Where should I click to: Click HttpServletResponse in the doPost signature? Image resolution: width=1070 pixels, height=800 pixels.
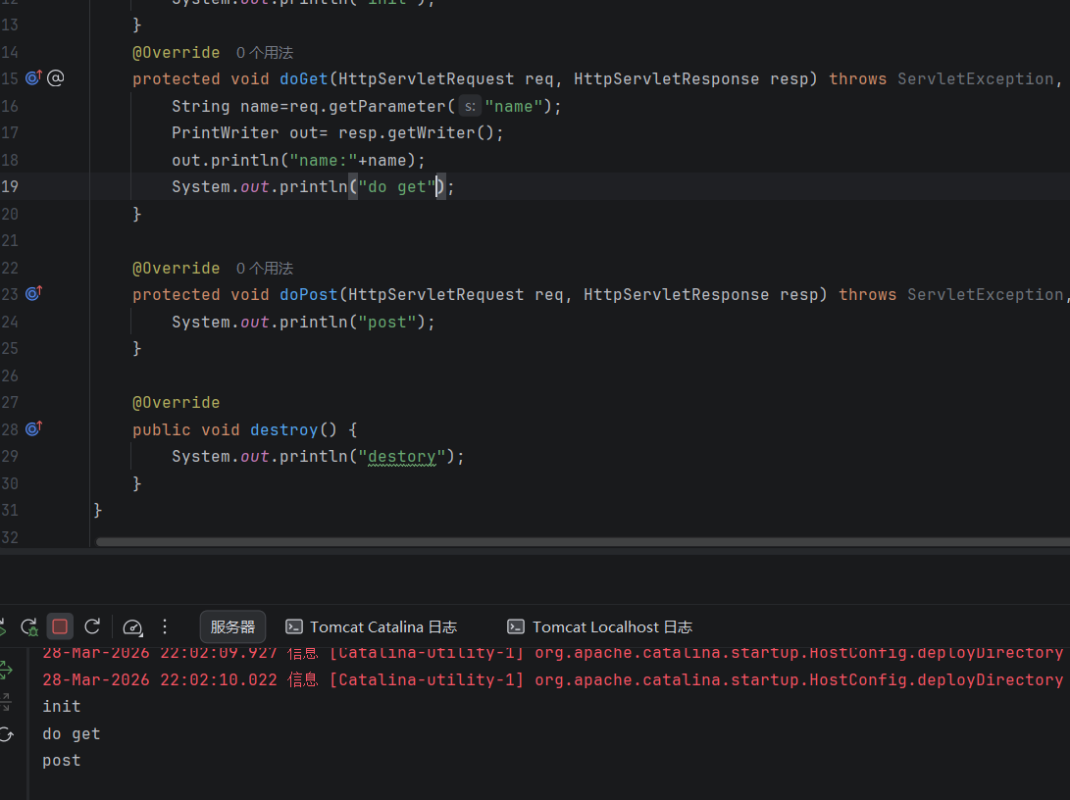click(677, 295)
